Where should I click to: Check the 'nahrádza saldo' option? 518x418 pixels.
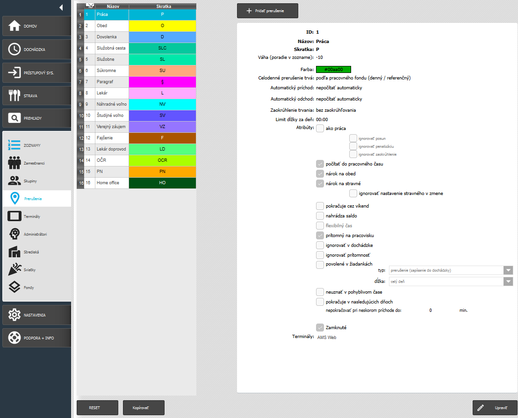point(320,216)
